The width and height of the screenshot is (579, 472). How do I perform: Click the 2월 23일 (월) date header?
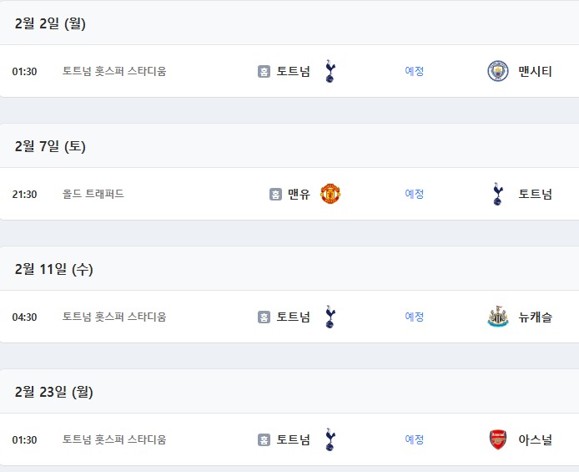click(x=54, y=391)
